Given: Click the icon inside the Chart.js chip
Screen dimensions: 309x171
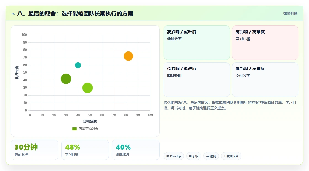Looking at the screenshot, I should coord(168,156).
